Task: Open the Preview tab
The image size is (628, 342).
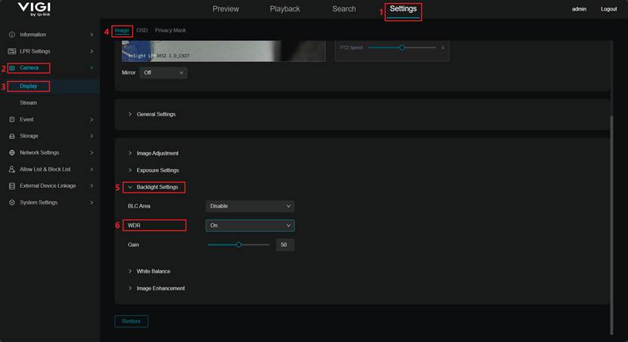Action: pyautogui.click(x=225, y=9)
